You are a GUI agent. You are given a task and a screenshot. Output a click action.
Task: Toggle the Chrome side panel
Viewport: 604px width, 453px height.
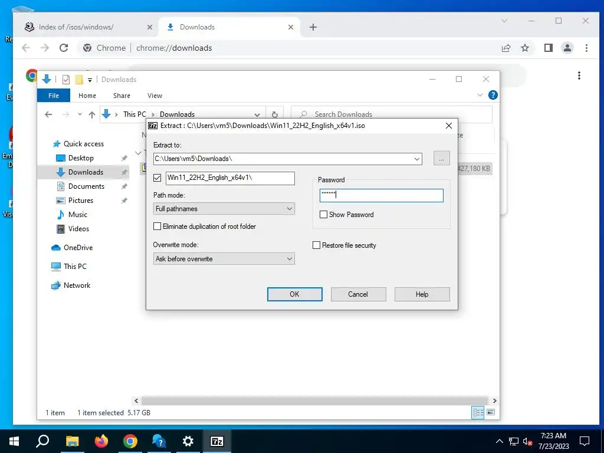[x=549, y=48]
